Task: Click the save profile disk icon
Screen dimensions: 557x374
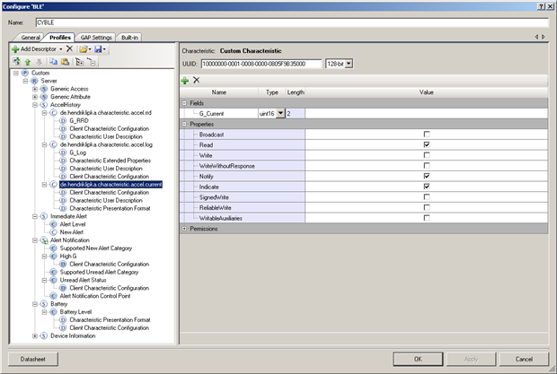Action: [x=98, y=48]
